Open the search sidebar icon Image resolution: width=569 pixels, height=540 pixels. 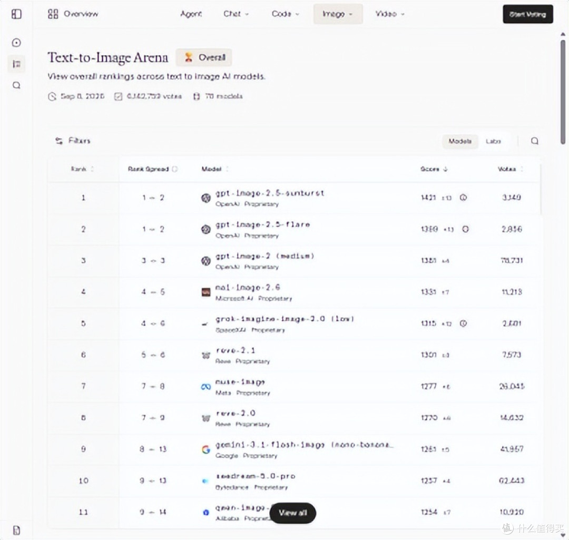tap(16, 85)
